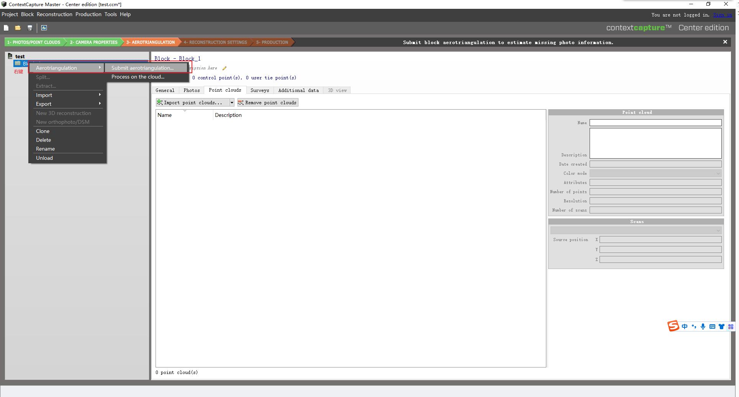
Task: Select step 3 Aerotriangulation
Action: [x=151, y=42]
